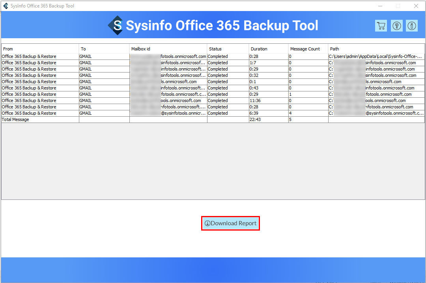The image size is (426, 283).
Task: Click the shopping cart buy icon
Action: click(x=381, y=26)
